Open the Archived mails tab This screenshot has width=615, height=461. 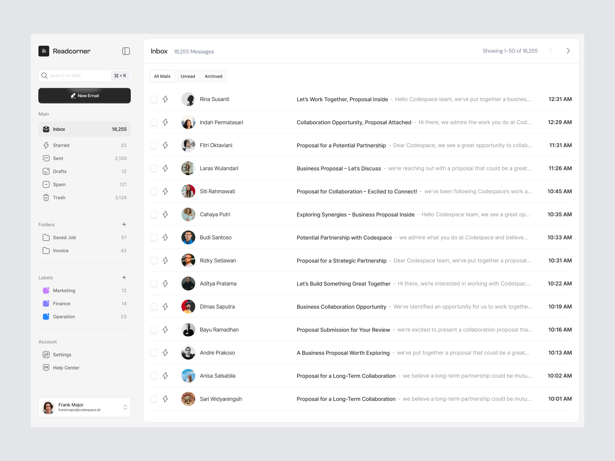pyautogui.click(x=213, y=76)
